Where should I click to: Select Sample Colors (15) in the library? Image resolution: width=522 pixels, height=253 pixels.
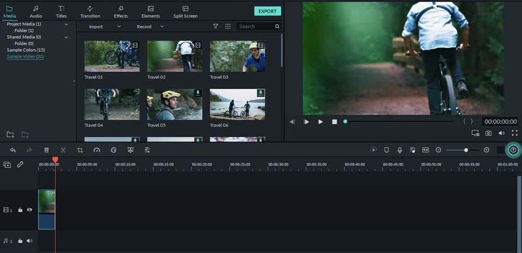click(26, 50)
